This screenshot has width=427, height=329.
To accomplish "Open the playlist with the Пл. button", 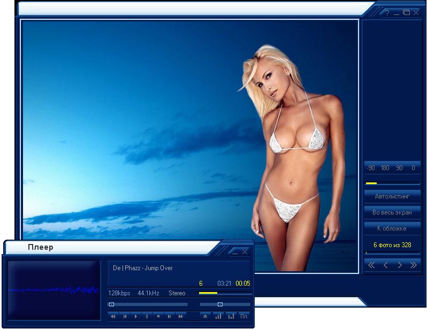I will [x=244, y=317].
